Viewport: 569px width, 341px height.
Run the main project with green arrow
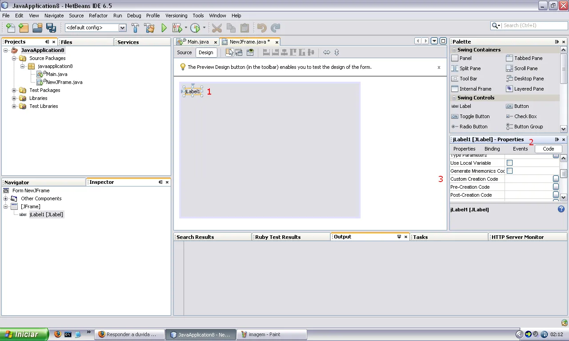164,28
